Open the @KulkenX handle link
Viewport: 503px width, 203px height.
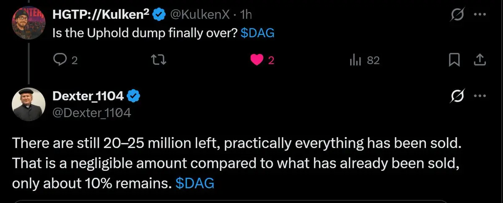[x=200, y=15]
